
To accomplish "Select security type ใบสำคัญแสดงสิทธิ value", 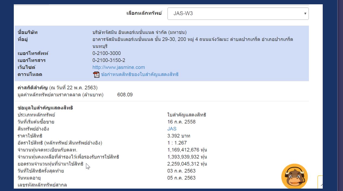I will coord(187,115).
